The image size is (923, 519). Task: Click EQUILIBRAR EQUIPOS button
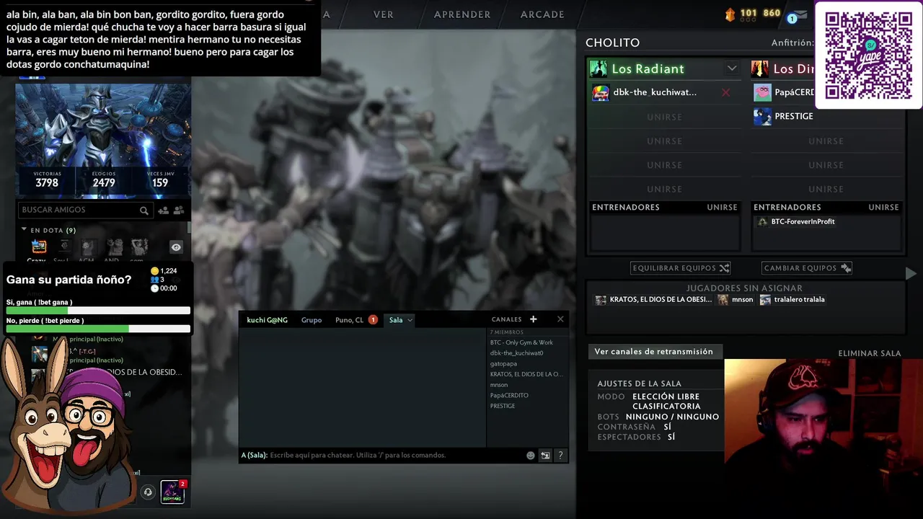pos(681,268)
